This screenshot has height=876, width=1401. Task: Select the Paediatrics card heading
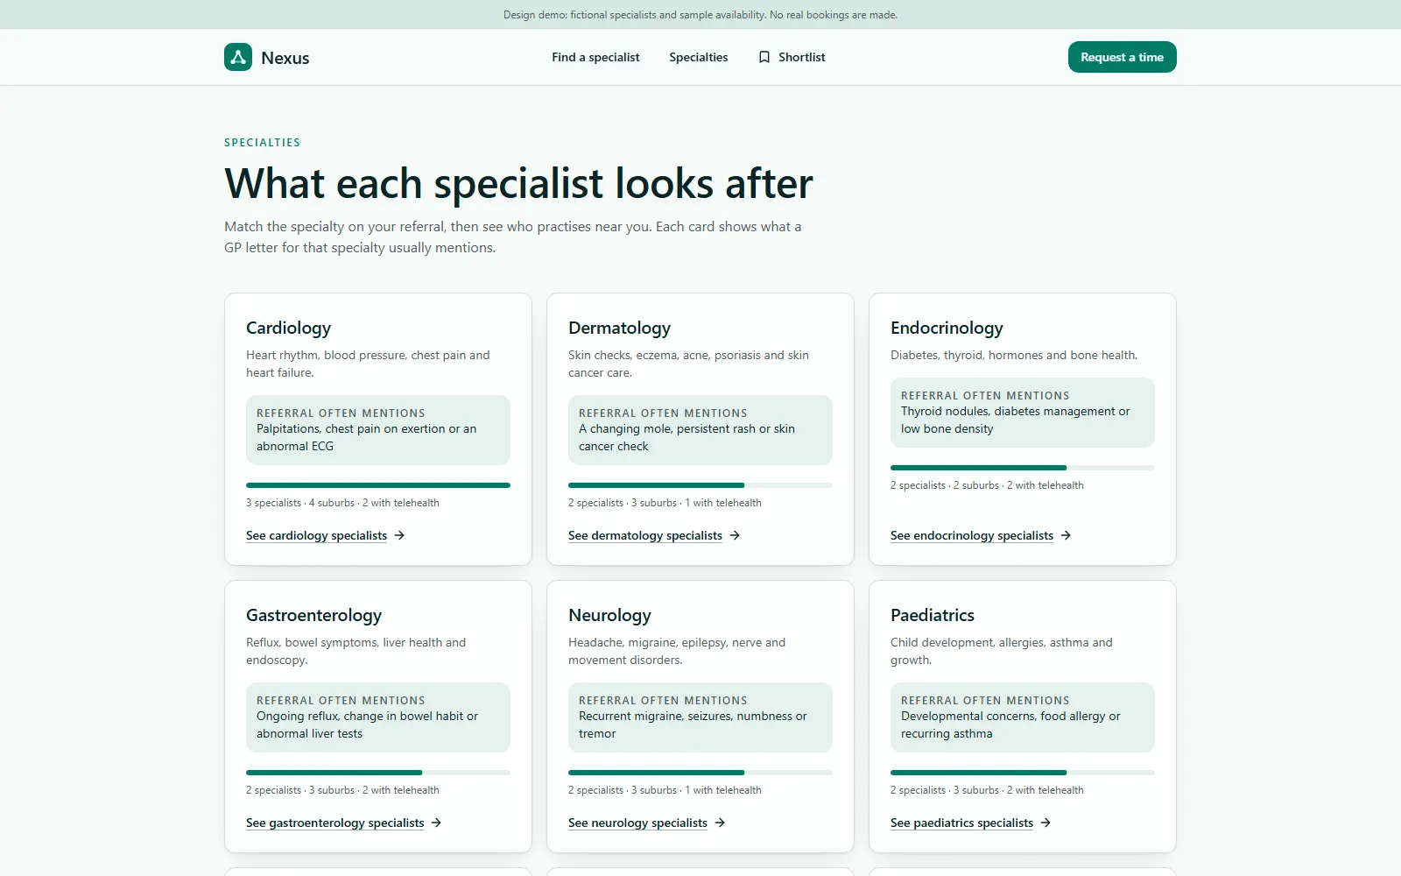point(933,616)
